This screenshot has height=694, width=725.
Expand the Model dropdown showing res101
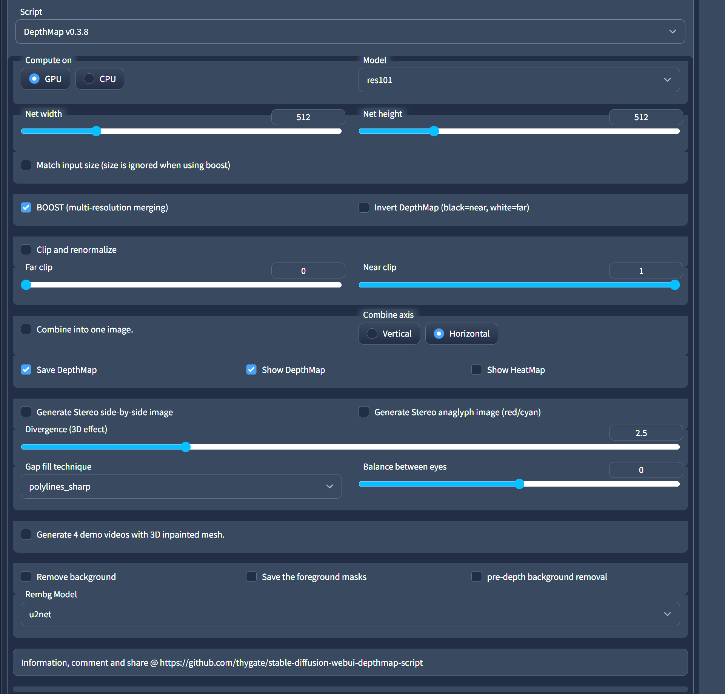(x=519, y=80)
